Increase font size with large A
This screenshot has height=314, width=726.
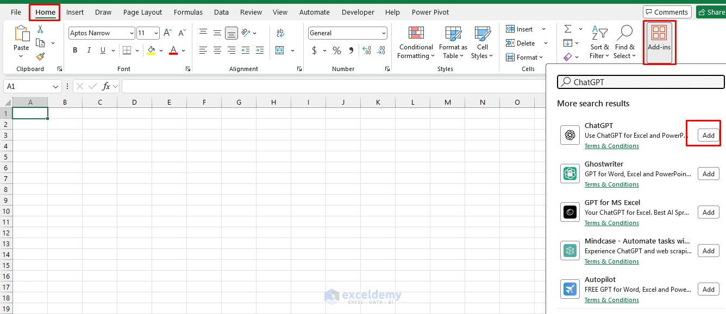tap(168, 33)
